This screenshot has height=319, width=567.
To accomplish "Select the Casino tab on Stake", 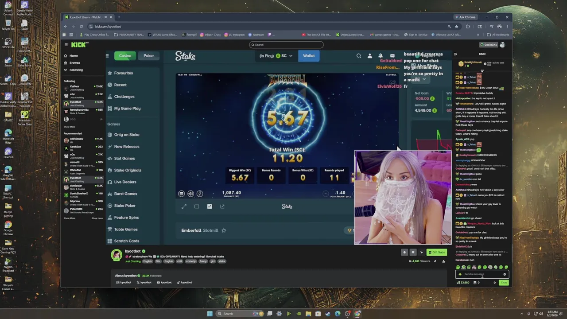I will (x=125, y=56).
